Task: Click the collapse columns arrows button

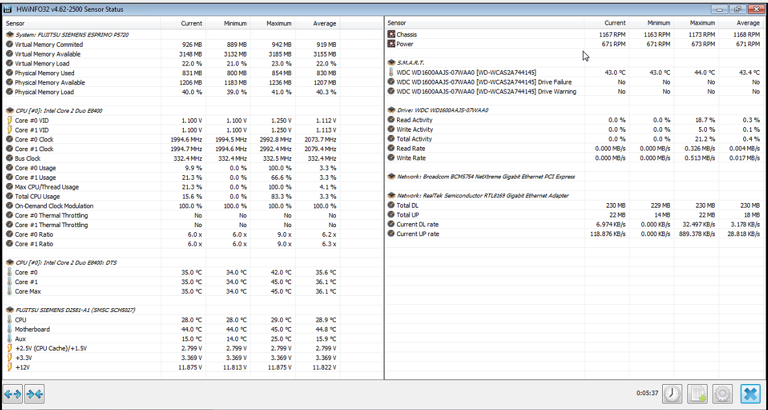Action: click(35, 393)
